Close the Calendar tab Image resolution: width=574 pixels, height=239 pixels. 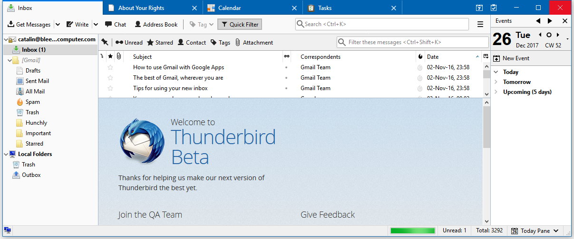tap(293, 8)
